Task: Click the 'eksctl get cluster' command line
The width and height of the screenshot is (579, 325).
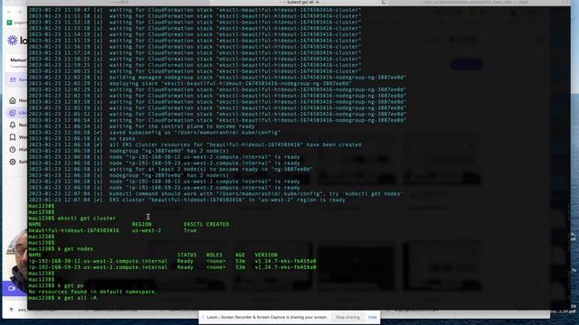Action: coord(72,218)
